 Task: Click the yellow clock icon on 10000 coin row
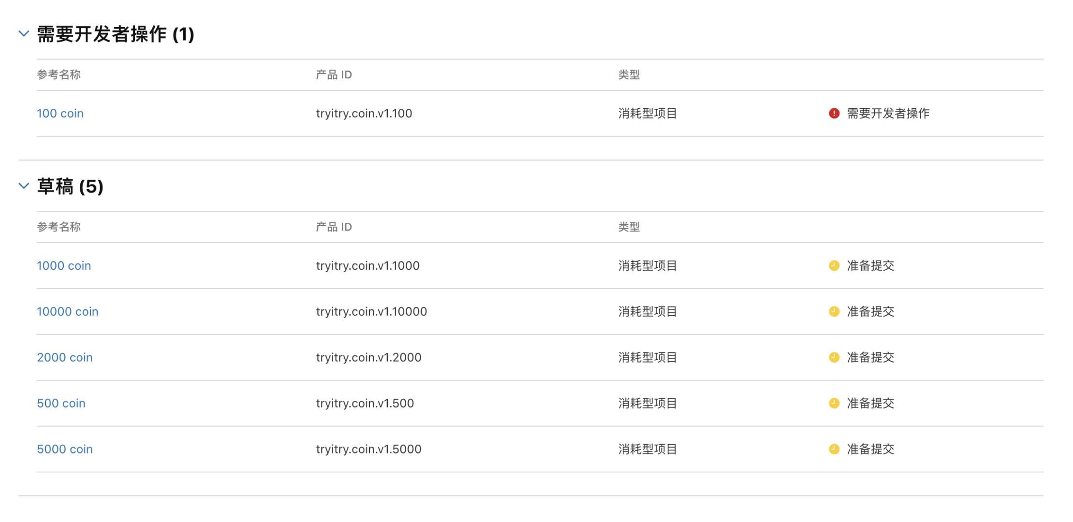click(834, 311)
